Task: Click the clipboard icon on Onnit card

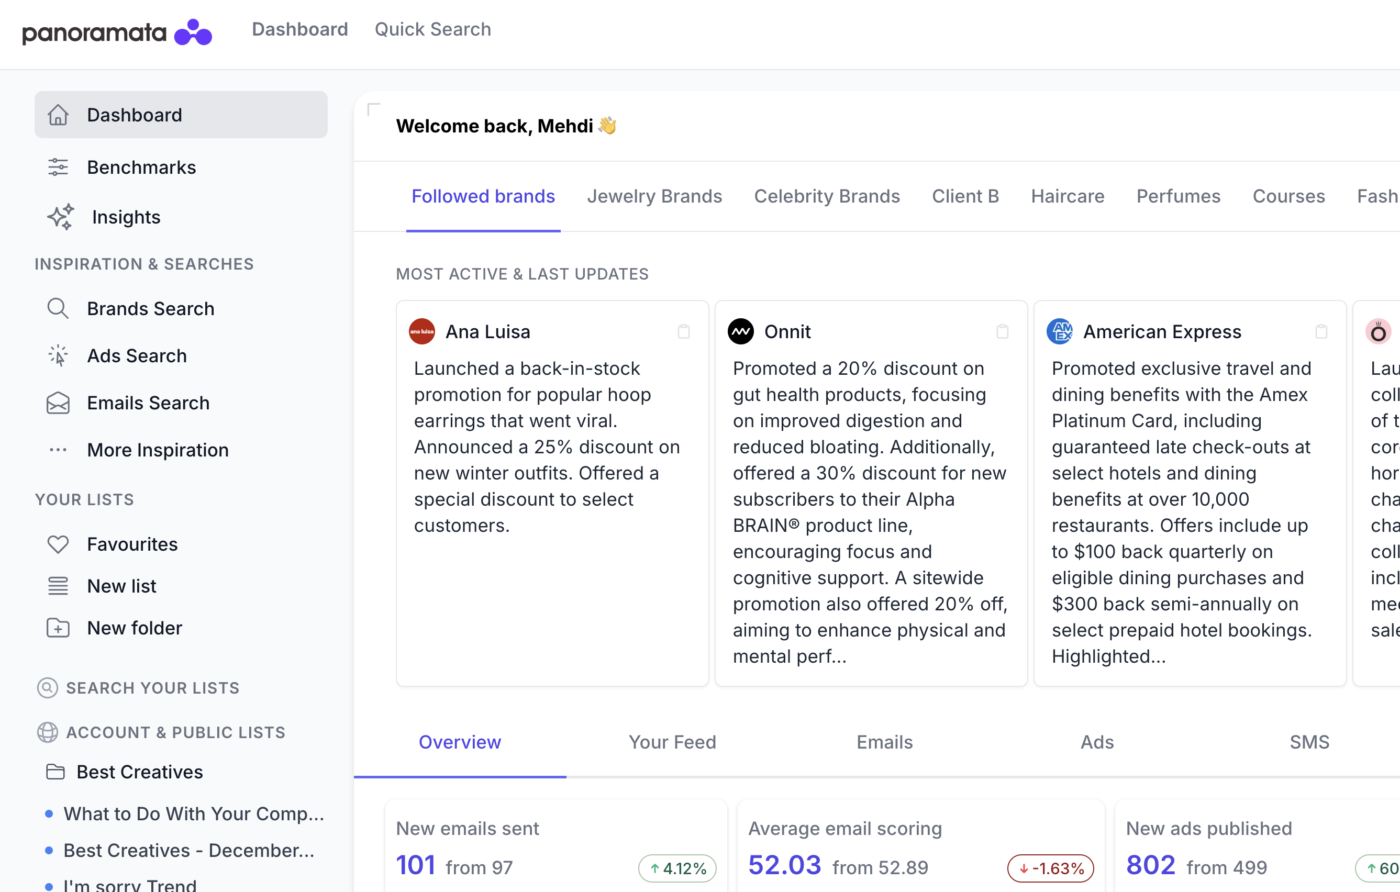Action: tap(1002, 331)
